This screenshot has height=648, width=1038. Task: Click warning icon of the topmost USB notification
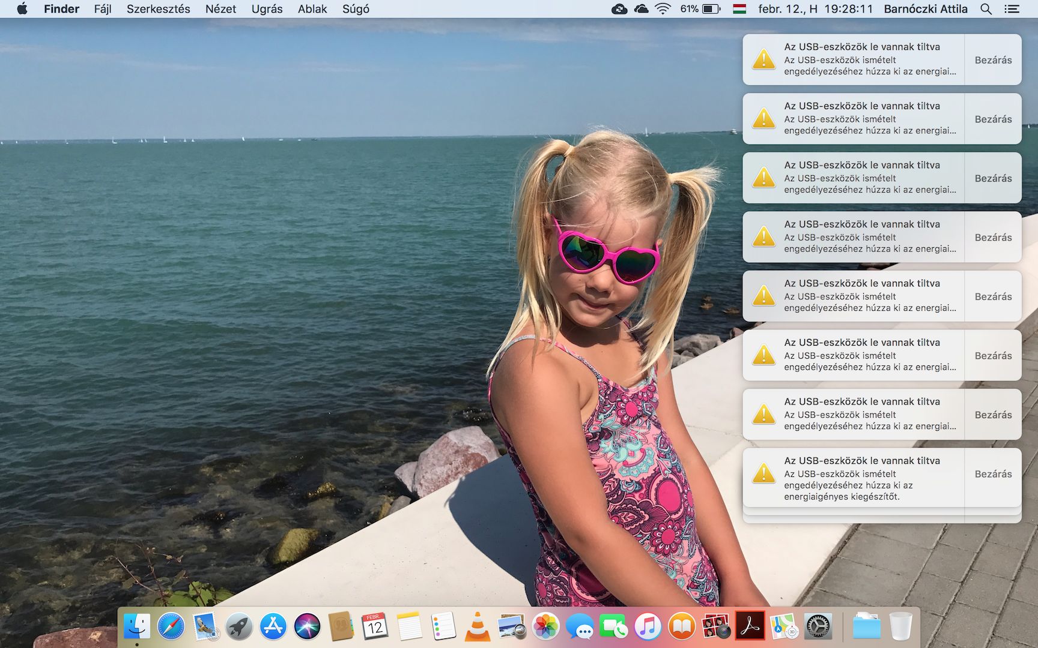(x=764, y=59)
